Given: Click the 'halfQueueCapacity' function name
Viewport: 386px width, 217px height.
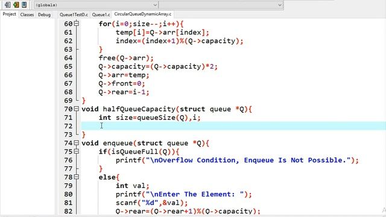Looking at the screenshot, I should (x=139, y=109).
